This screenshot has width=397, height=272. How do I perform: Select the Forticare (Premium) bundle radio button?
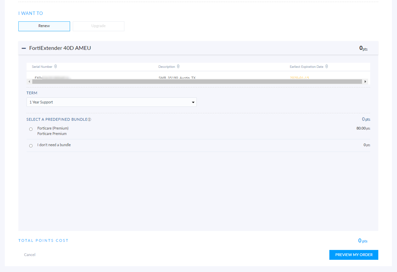pyautogui.click(x=31, y=129)
